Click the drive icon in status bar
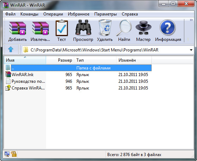Image resolution: width=197 pixels, height=161 pixels. [x=7, y=154]
